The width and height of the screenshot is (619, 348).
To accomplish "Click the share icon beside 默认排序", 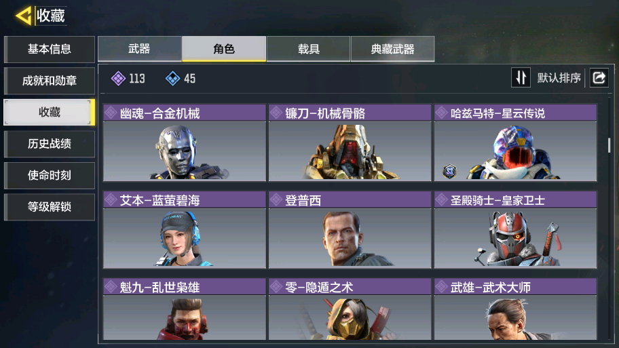I will click(599, 77).
